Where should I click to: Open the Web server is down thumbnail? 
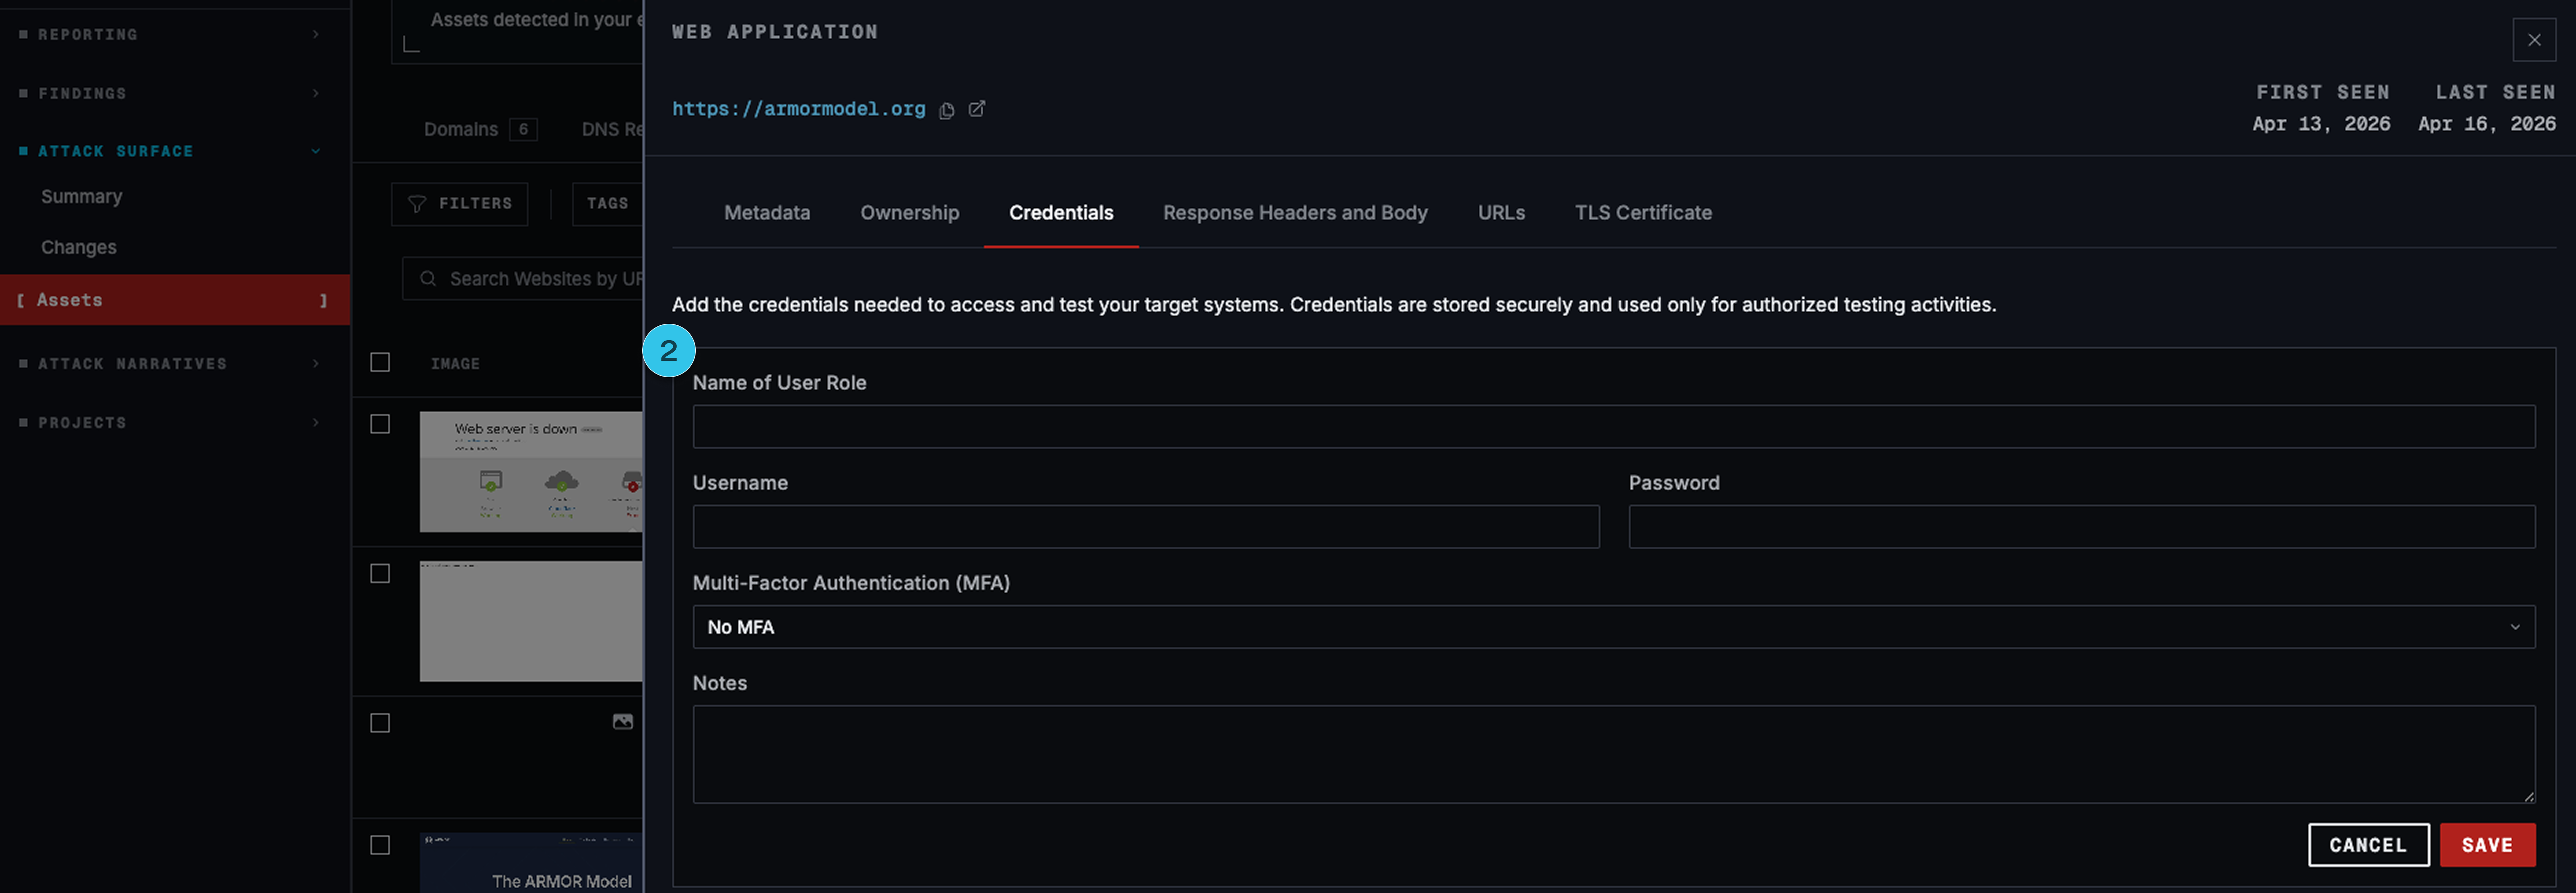click(x=531, y=472)
